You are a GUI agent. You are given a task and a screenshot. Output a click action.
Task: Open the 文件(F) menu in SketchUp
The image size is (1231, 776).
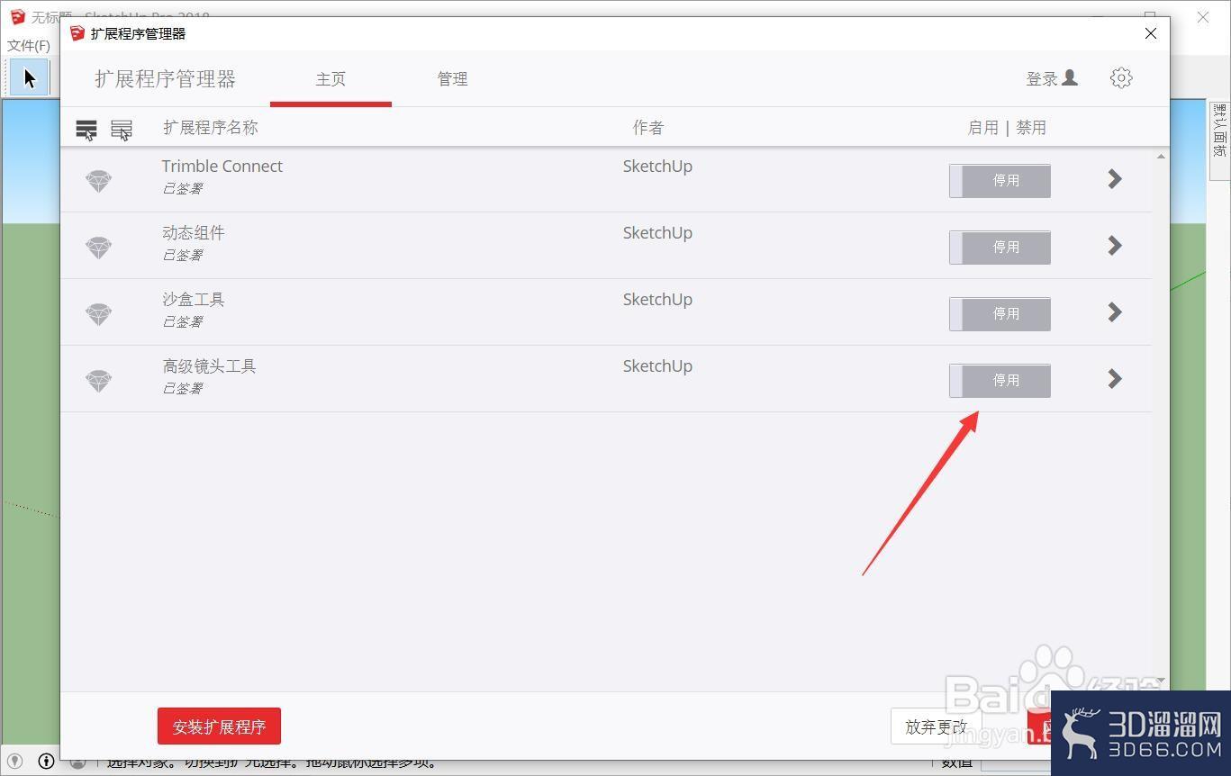[29, 45]
